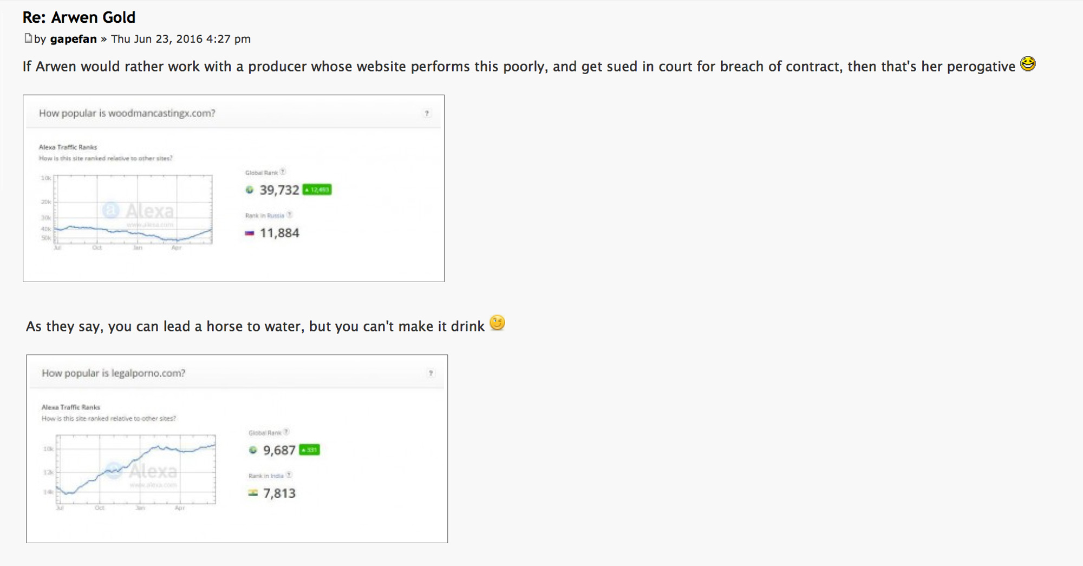The width and height of the screenshot is (1083, 566).
Task: Click the Russian flag next to 11,884
Action: (x=250, y=233)
